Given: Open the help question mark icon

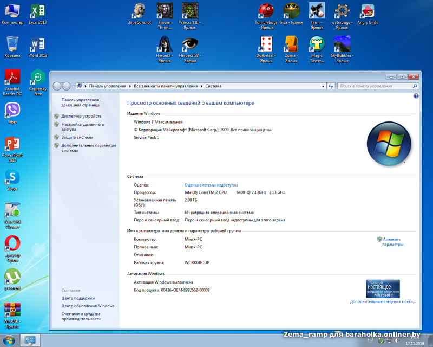Looking at the screenshot, I should click(416, 96).
